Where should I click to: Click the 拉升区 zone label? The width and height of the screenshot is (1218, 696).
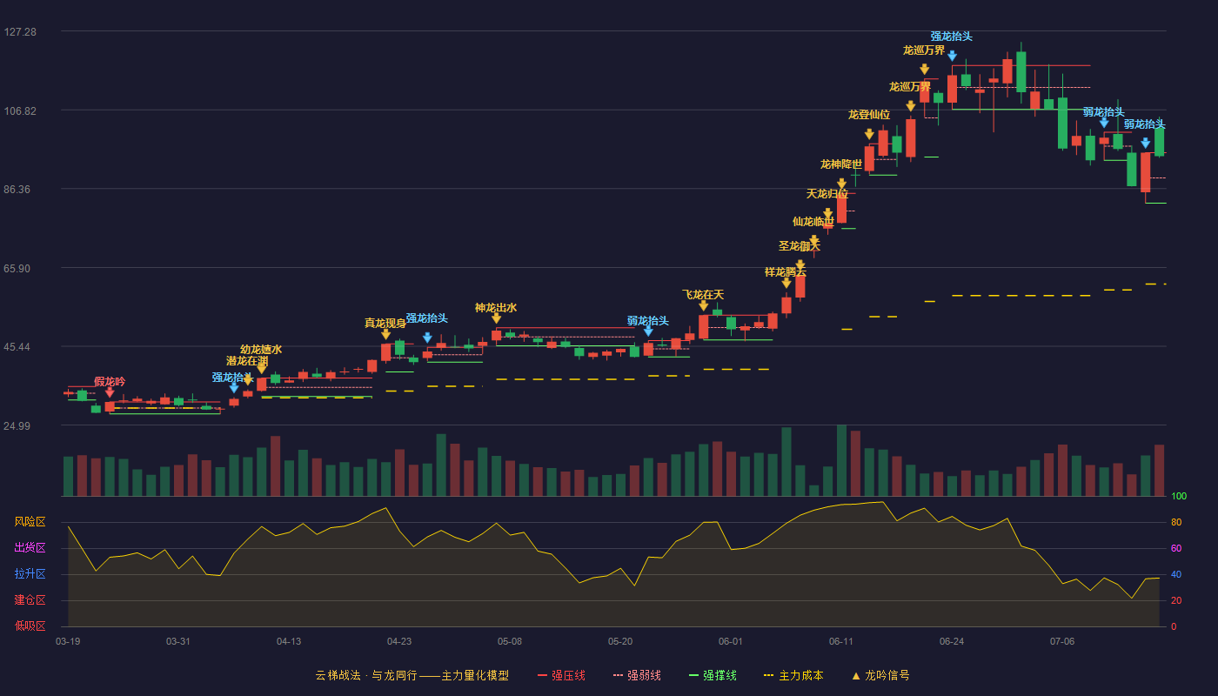click(30, 574)
